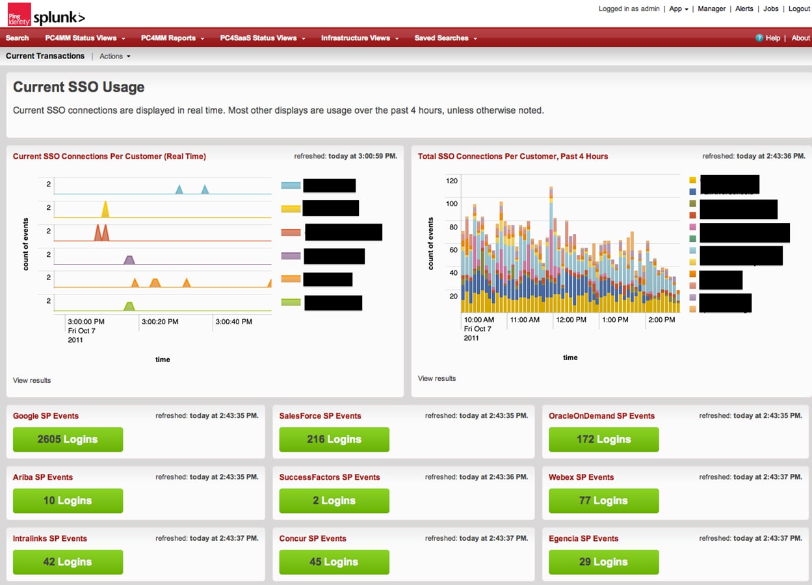Click the Google SP Events panel title
Screen dimensions: 812x585
(x=46, y=416)
